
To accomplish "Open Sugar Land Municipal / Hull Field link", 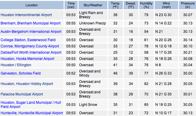I will click(31, 105).
